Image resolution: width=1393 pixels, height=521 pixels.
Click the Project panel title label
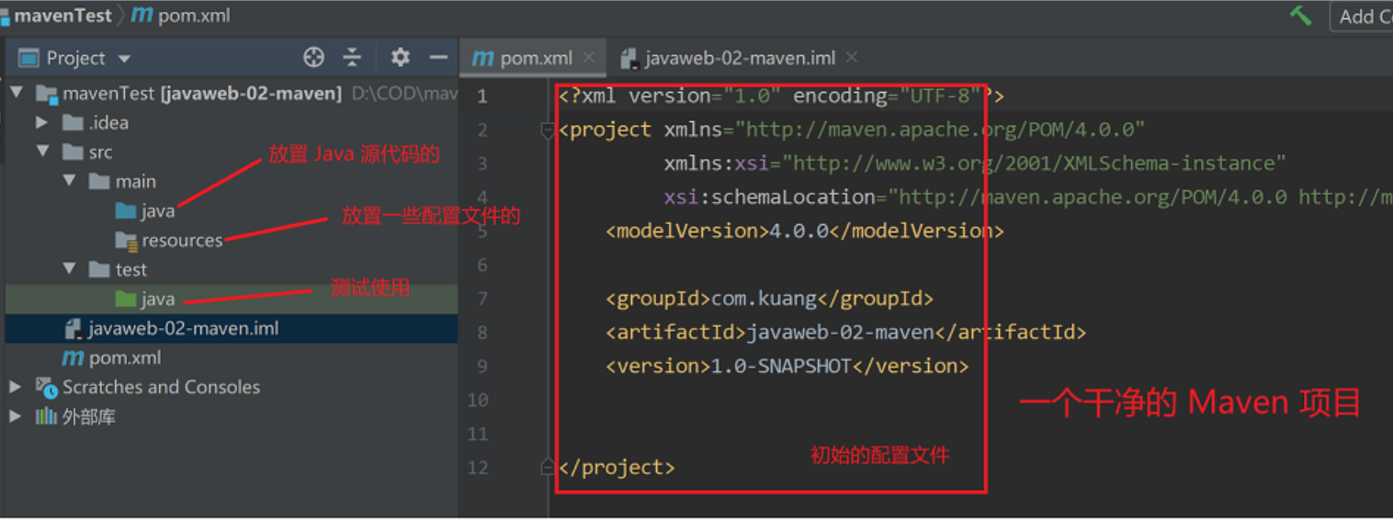[x=76, y=58]
